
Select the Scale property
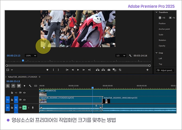[x=161, y=35]
